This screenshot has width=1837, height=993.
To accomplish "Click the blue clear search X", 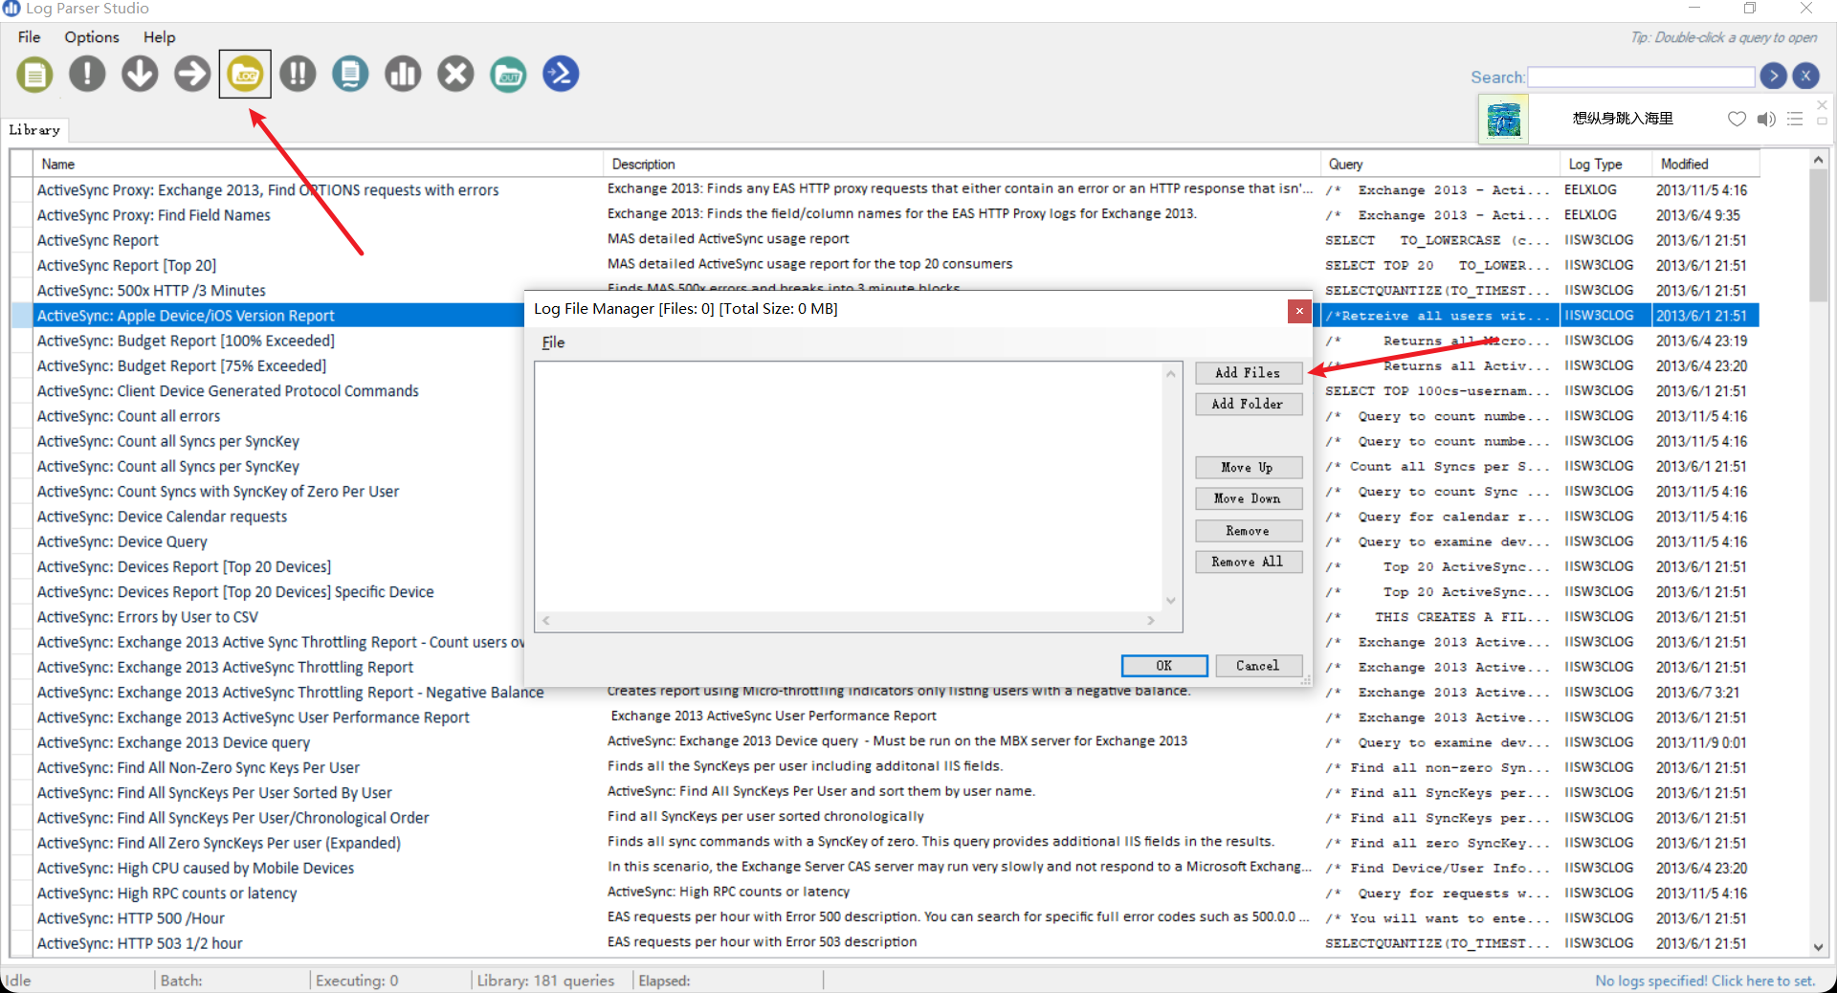I will [x=1805, y=76].
